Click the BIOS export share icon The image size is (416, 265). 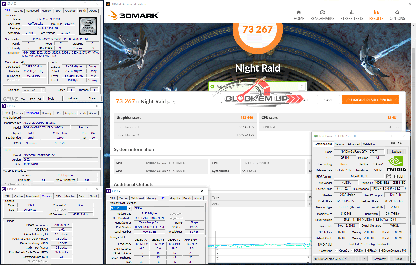pyautogui.click(x=389, y=176)
